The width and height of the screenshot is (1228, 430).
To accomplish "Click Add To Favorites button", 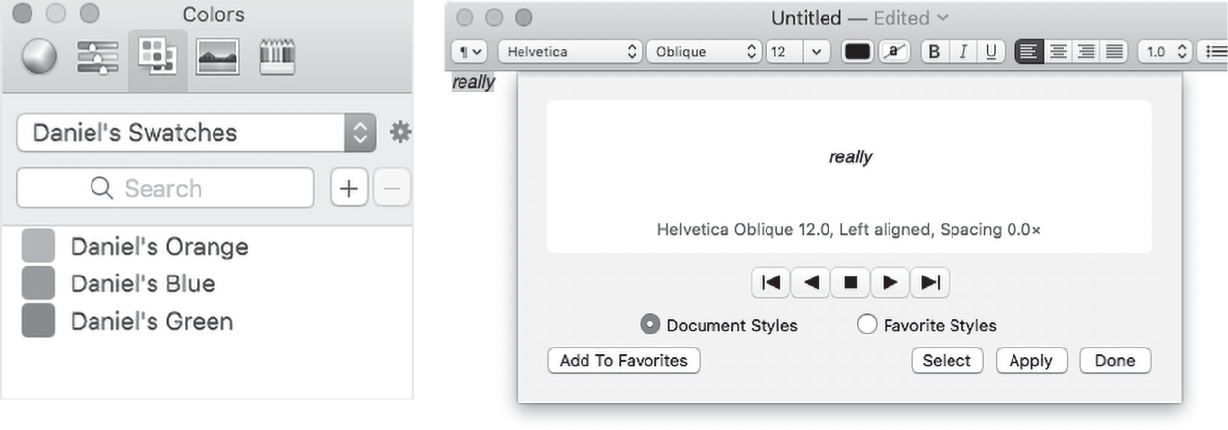I will point(624,360).
